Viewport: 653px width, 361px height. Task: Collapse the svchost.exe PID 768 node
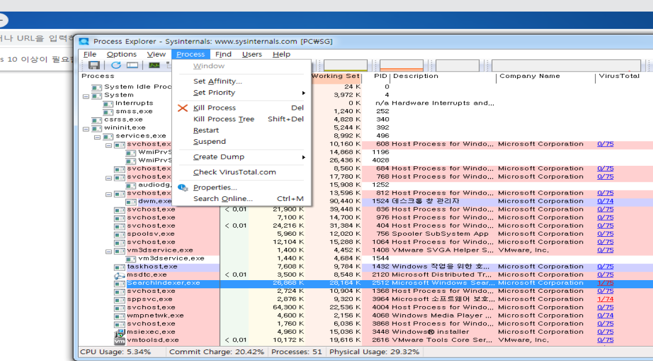point(109,178)
